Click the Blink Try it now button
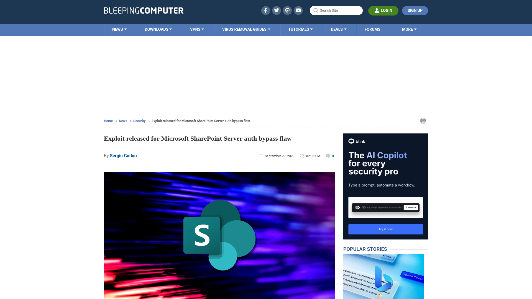 point(385,229)
